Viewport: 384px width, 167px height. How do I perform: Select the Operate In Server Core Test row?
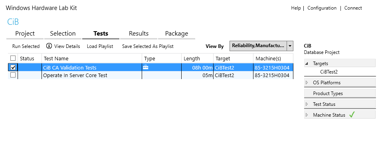pyautogui.click(x=150, y=75)
